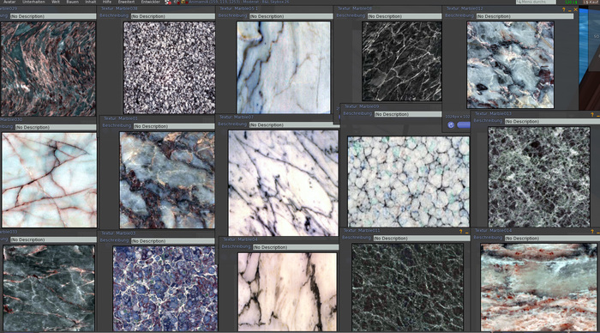
Task: Click the Marble014 red-and-teal banded texture
Action: [x=539, y=288]
